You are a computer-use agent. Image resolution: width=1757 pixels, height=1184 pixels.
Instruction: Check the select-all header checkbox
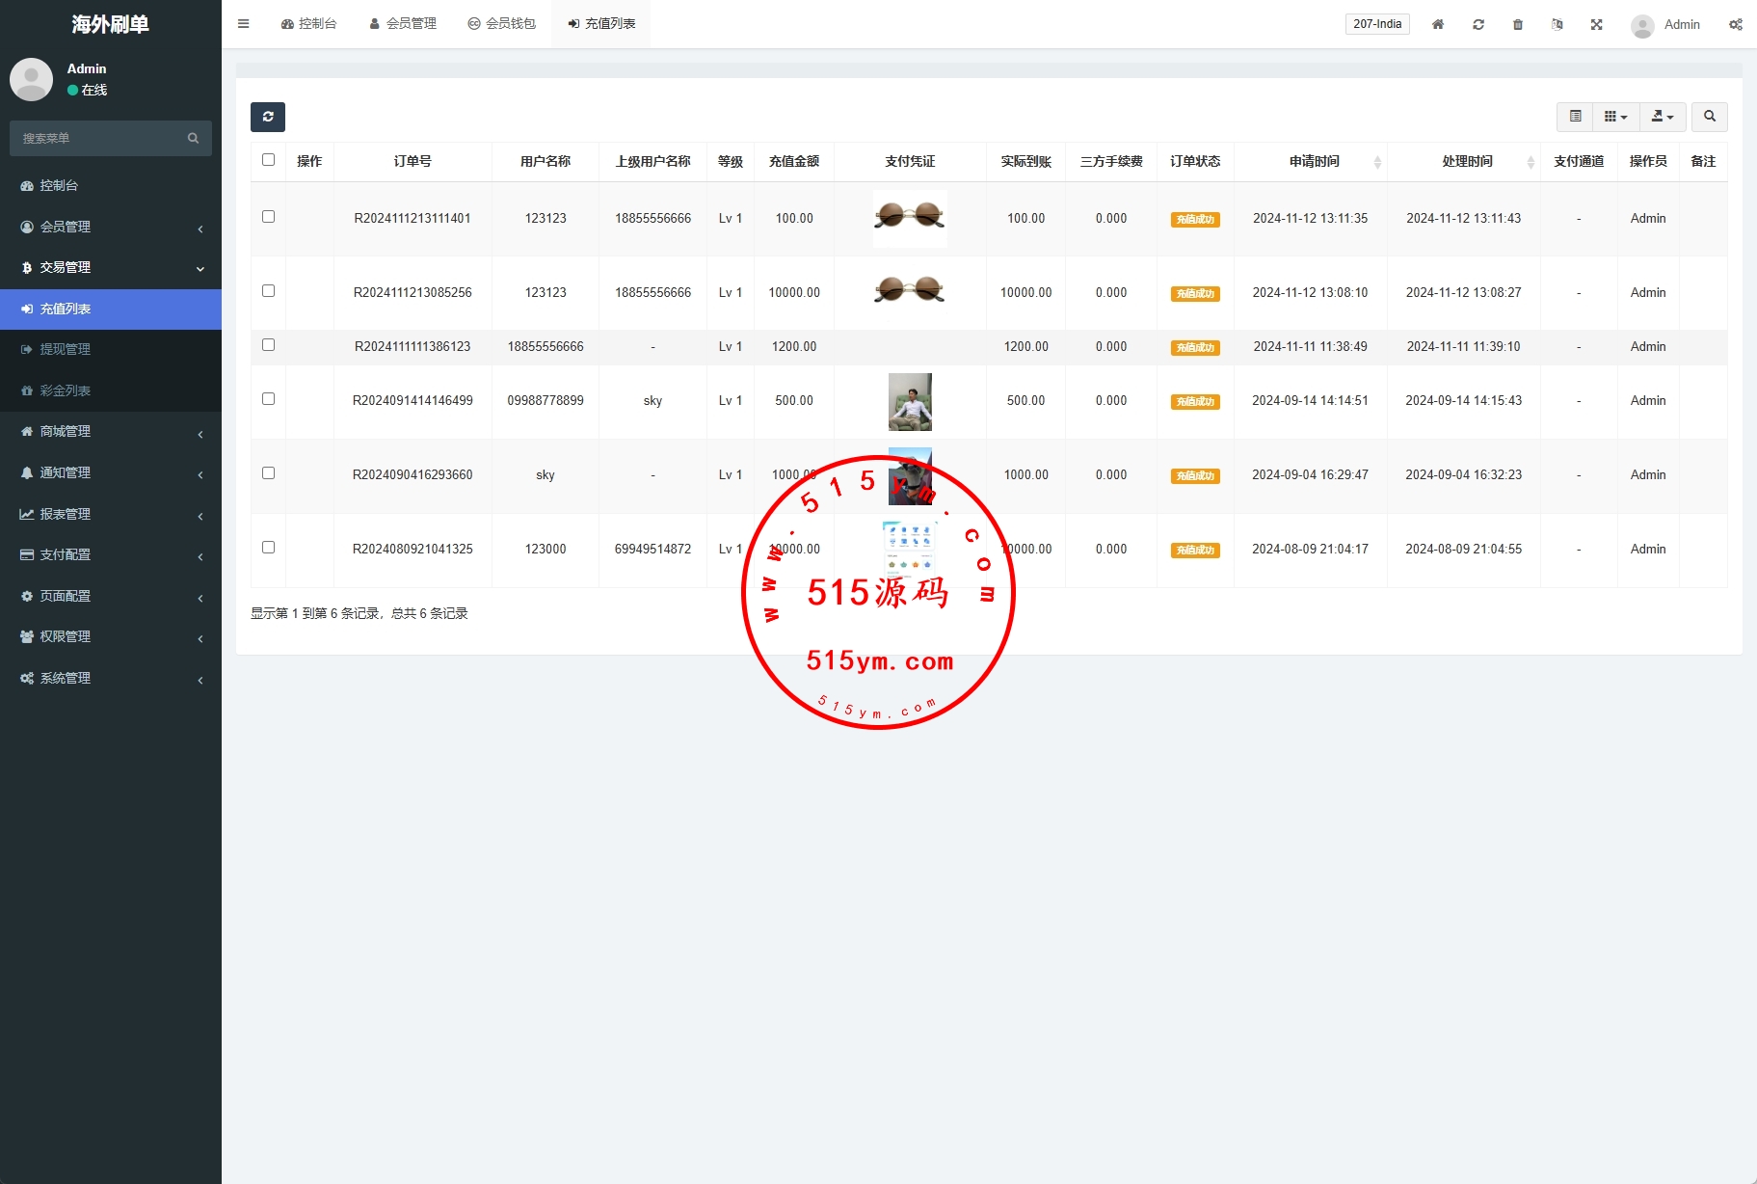coord(268,160)
